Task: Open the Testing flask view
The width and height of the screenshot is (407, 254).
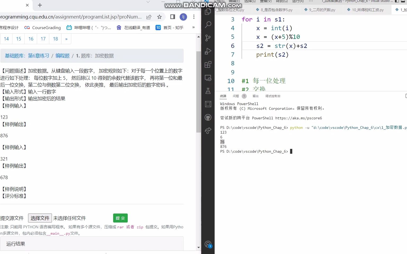Action: tap(208, 91)
